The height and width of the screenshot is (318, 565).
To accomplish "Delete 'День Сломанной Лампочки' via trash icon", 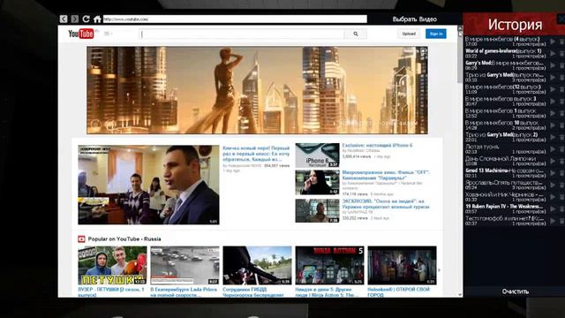I will tap(561, 161).
